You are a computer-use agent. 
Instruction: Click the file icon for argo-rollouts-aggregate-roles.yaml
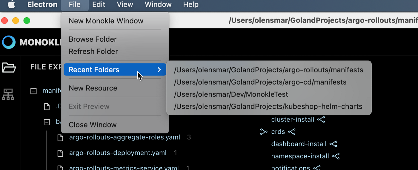60,138
